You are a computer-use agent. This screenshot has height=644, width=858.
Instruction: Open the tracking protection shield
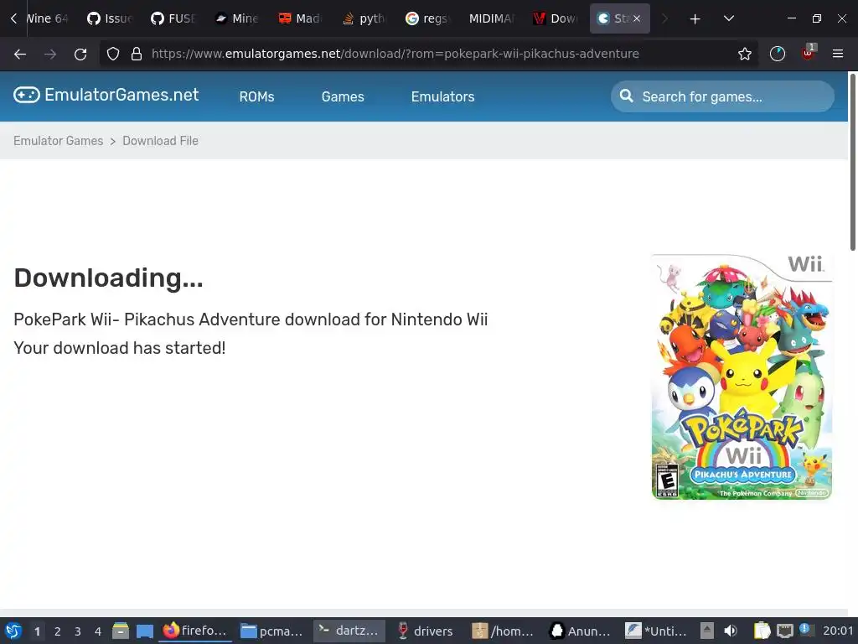113,54
